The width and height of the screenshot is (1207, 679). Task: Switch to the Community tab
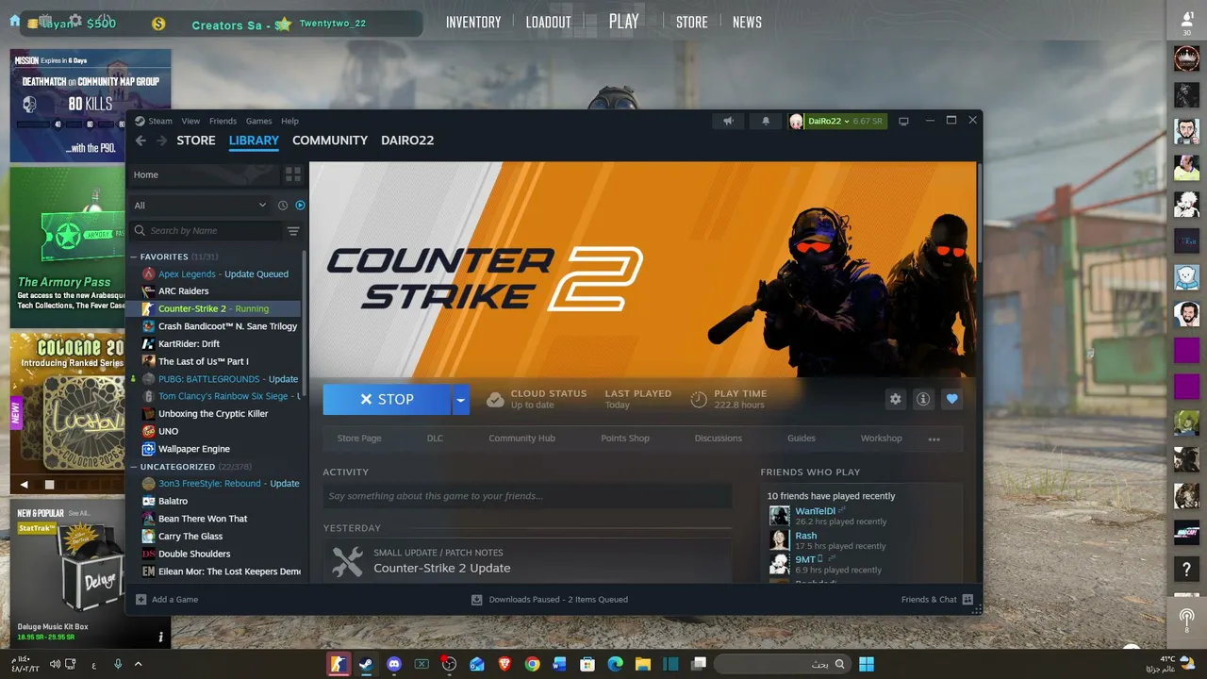click(x=330, y=141)
